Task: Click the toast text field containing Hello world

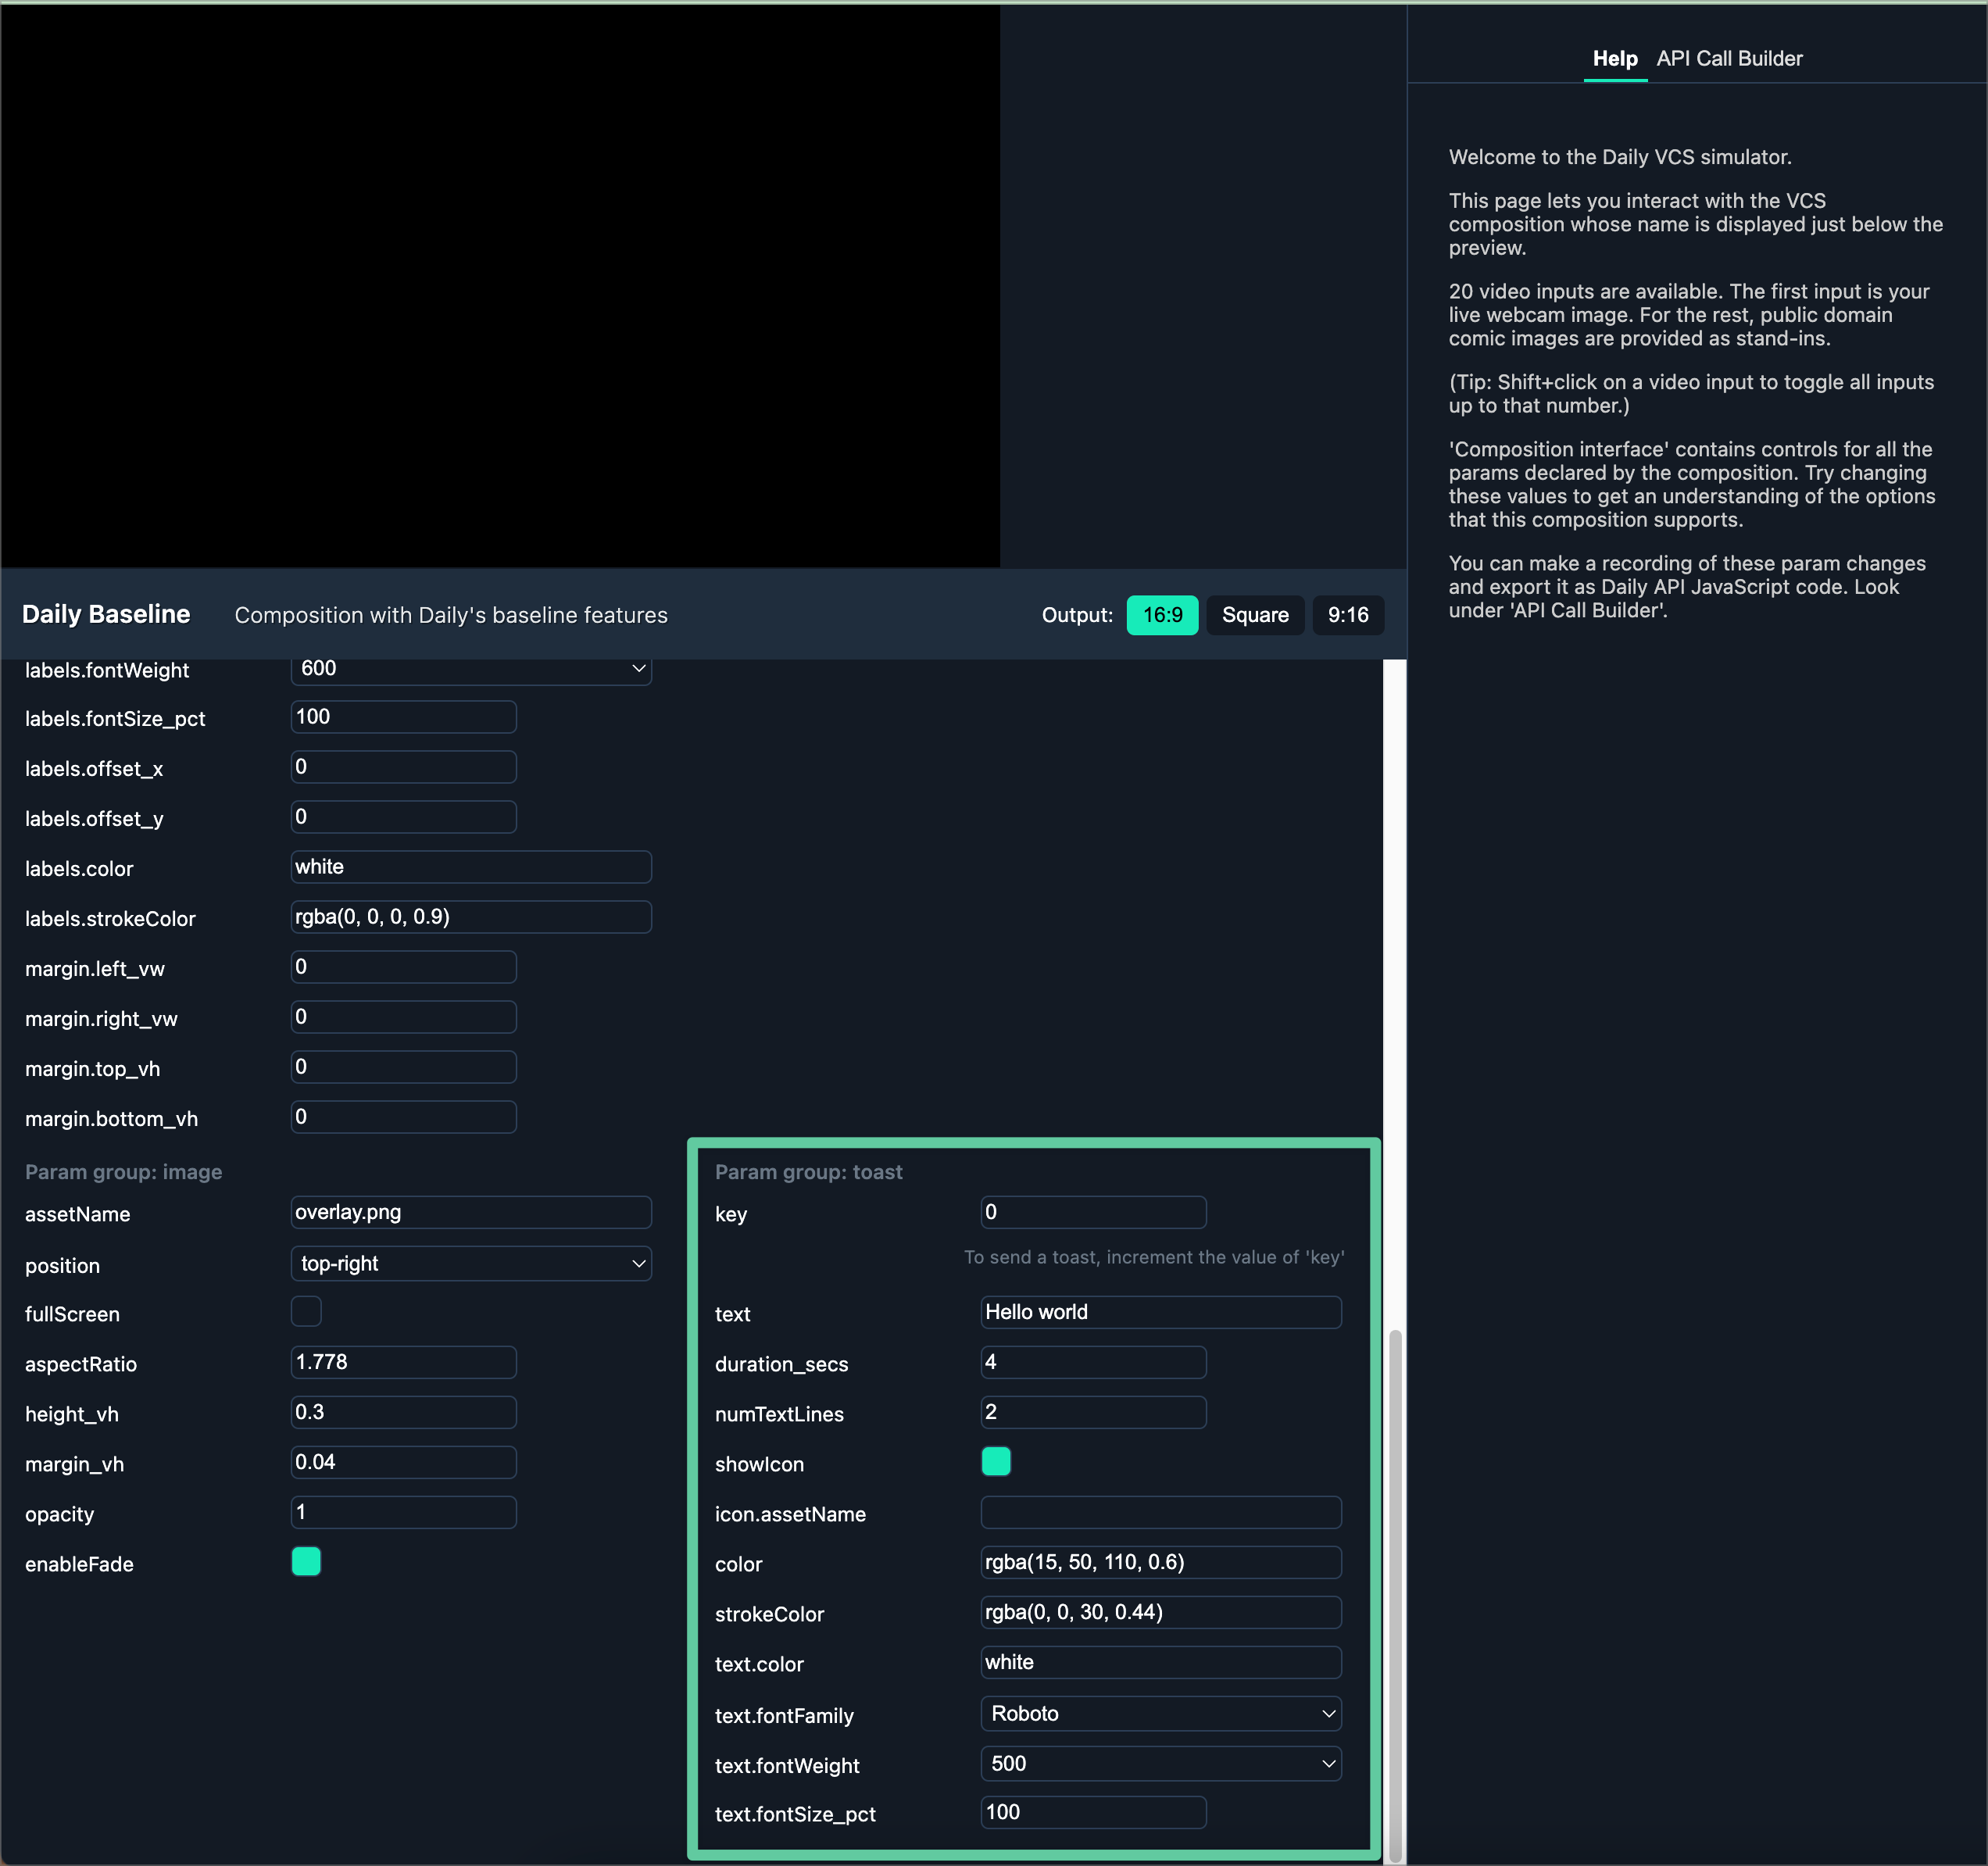Action: (x=1159, y=1312)
